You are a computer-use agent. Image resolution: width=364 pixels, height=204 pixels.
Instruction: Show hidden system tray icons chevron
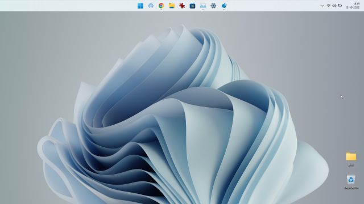click(x=322, y=6)
